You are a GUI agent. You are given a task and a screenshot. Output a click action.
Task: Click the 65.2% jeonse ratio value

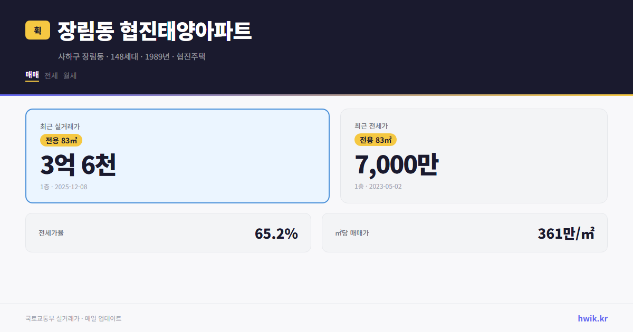click(276, 232)
